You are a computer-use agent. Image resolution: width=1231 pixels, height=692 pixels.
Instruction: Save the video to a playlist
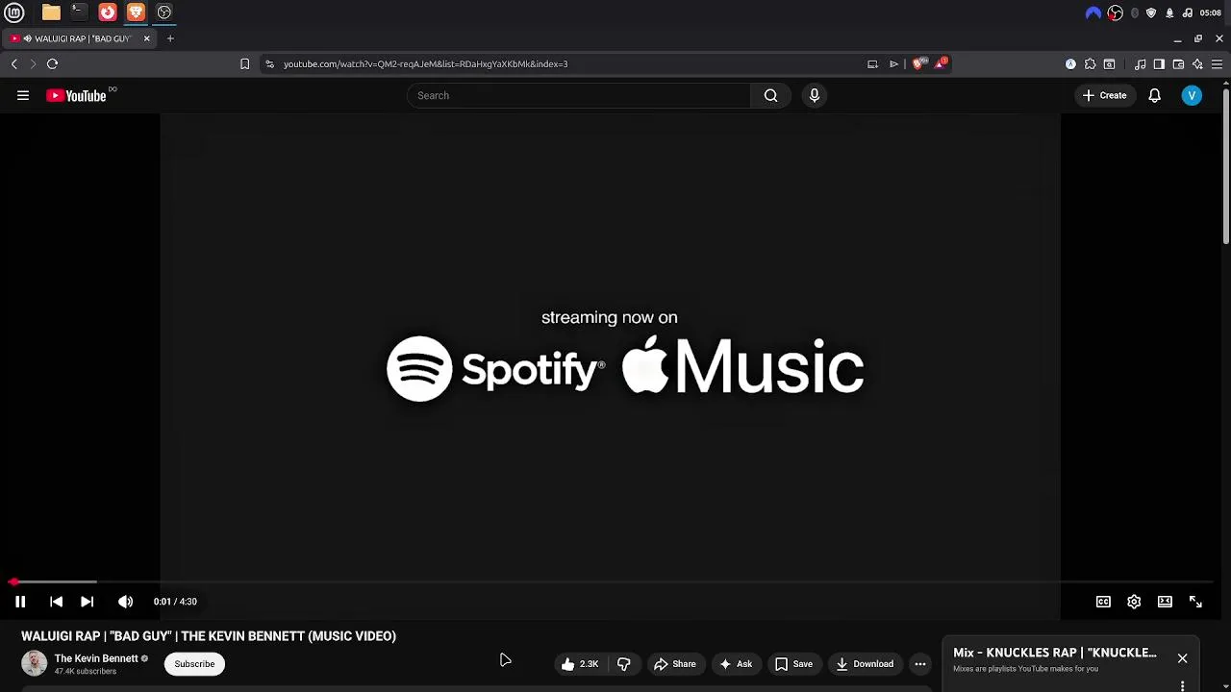(793, 664)
